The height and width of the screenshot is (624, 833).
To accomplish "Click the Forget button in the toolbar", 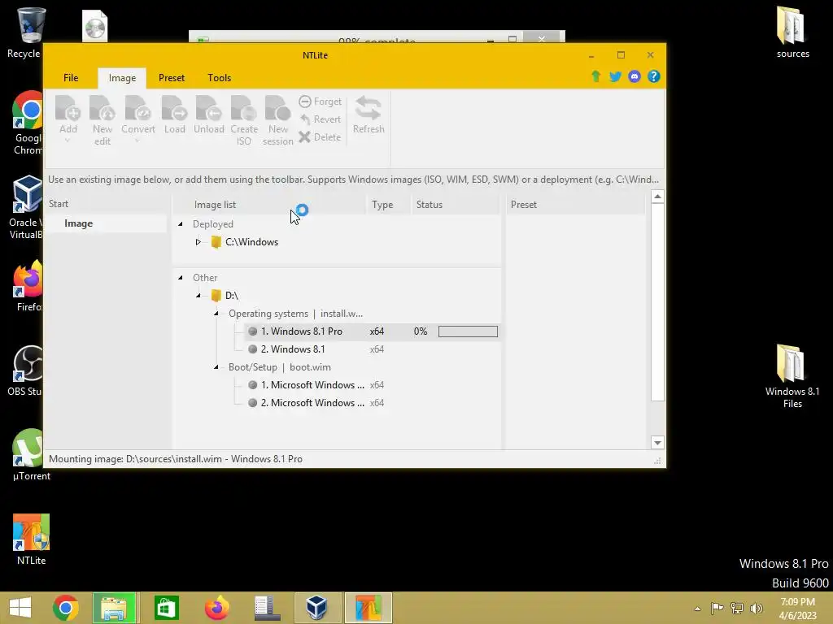I will coord(320,102).
